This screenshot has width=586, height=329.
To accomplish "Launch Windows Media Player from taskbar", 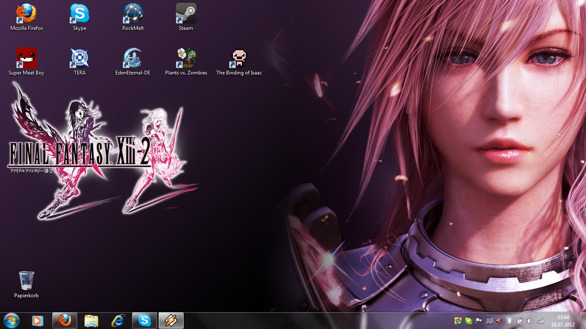I will pyautogui.click(x=38, y=320).
